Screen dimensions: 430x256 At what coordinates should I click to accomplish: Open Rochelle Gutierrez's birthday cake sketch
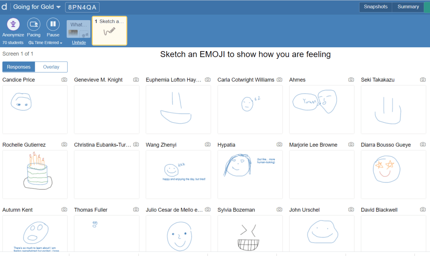35,174
